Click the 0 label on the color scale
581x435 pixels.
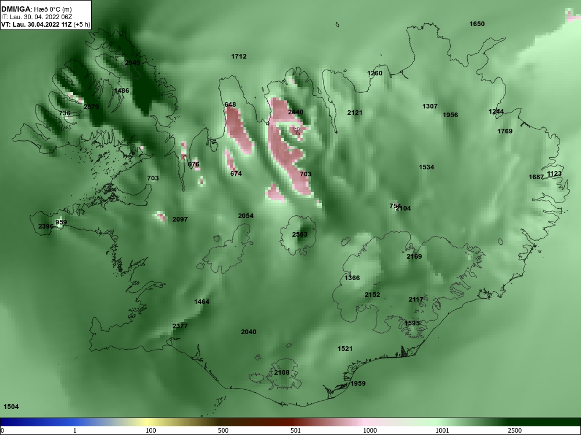click(x=2, y=430)
